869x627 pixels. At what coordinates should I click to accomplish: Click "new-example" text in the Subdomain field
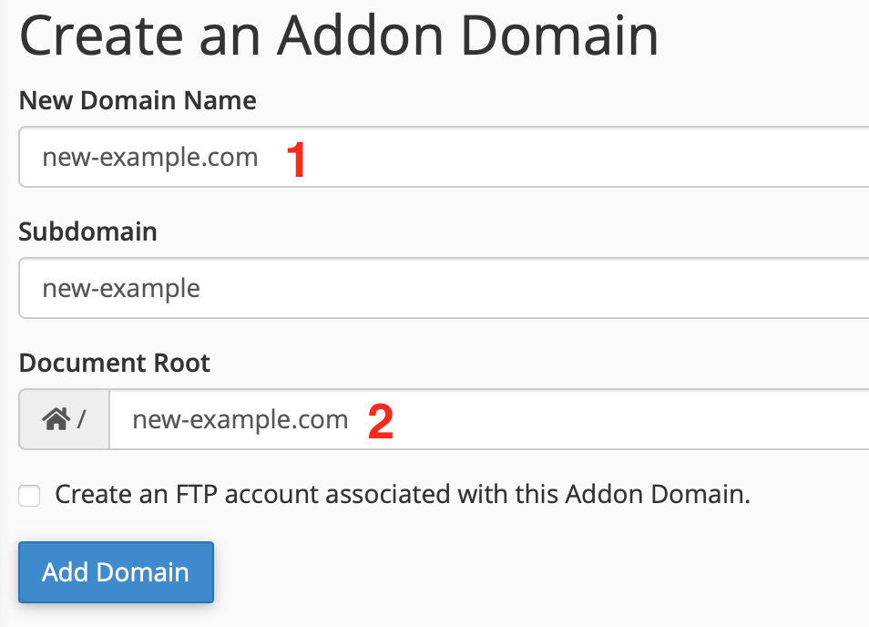point(121,289)
